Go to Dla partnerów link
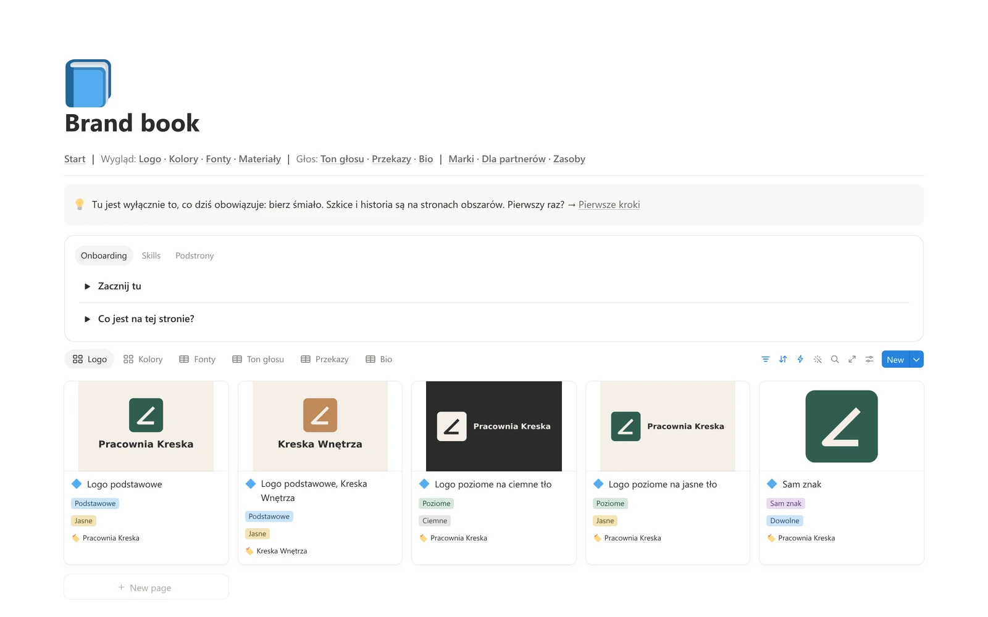Screen dimensions: 988x617 click(514, 159)
